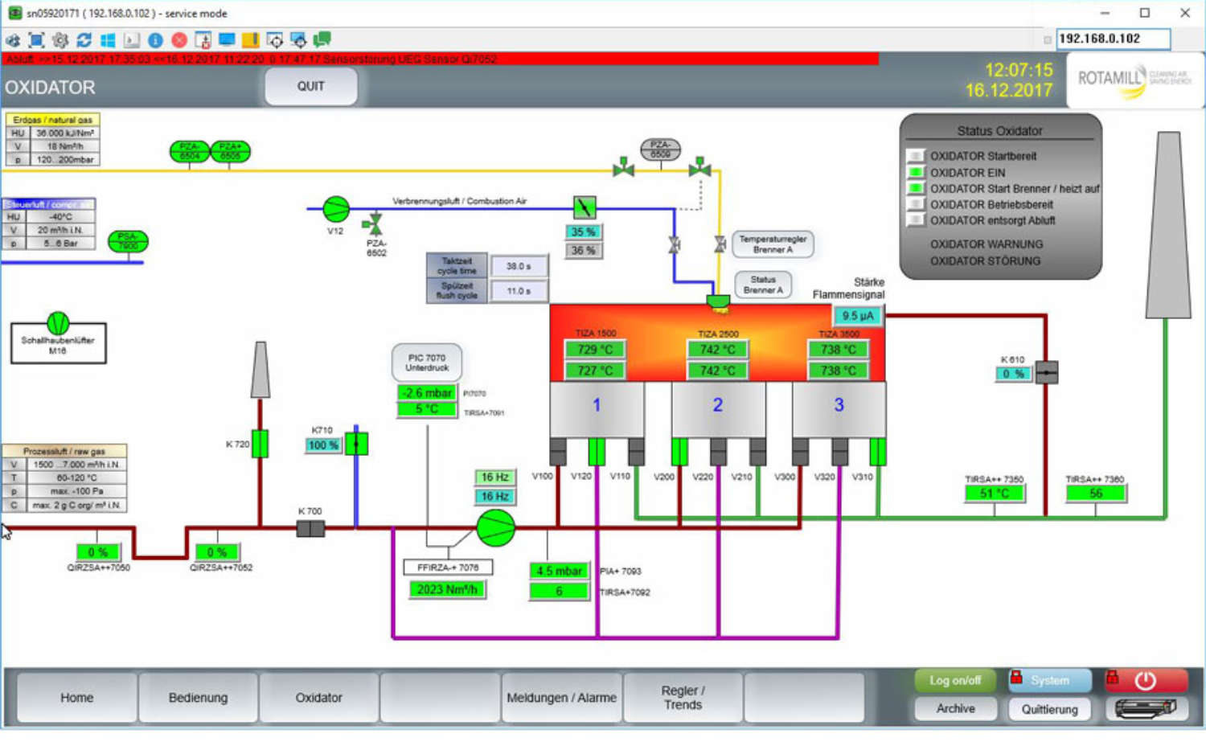Click the Windows logo toolbar icon
Viewport: 1206px width, 746px height.
click(108, 39)
